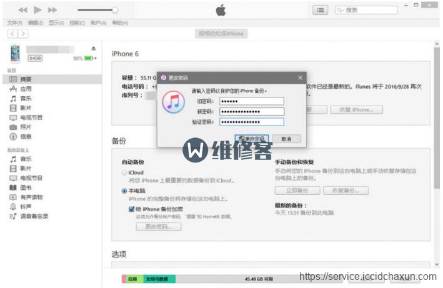
Task: Open the 帮助(H) menu
Action: (120, 23)
